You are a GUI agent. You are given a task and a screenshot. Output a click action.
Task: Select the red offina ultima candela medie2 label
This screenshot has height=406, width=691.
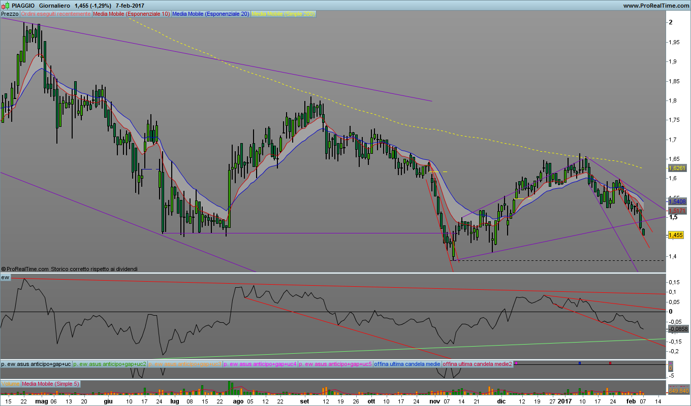478,364
